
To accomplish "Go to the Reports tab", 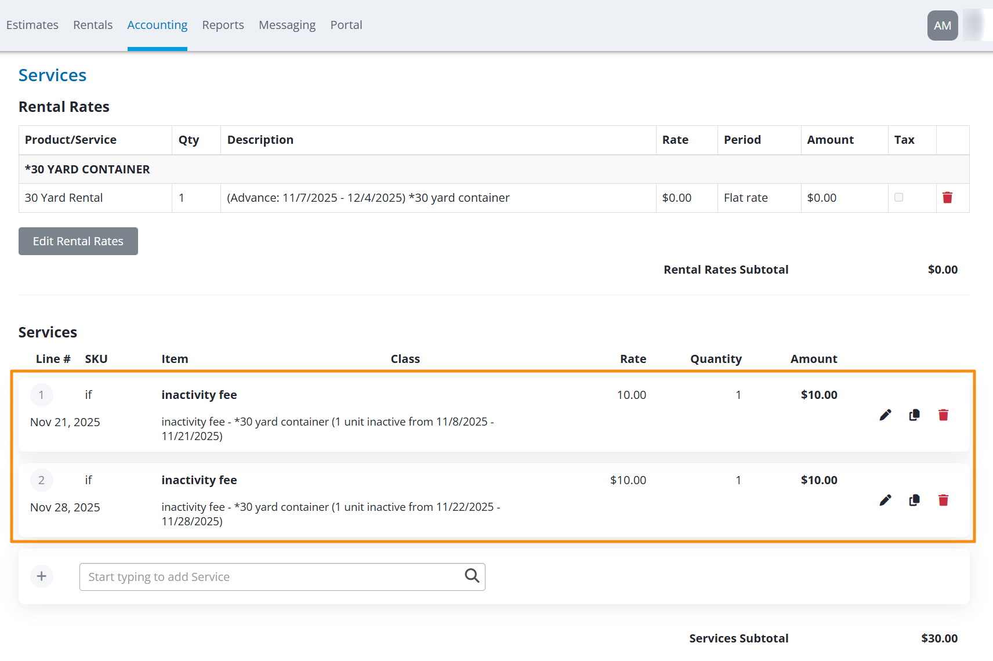I will (223, 25).
